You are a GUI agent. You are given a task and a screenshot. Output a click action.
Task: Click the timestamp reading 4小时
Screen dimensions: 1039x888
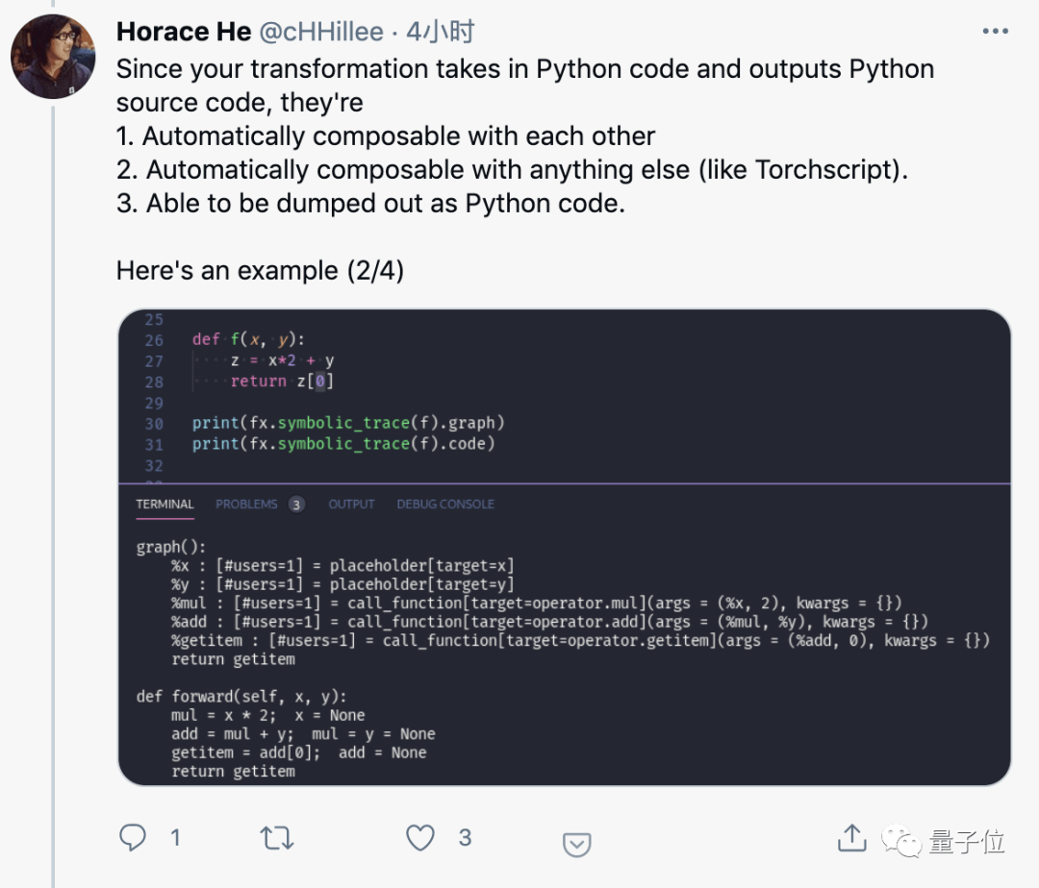pyautogui.click(x=439, y=31)
